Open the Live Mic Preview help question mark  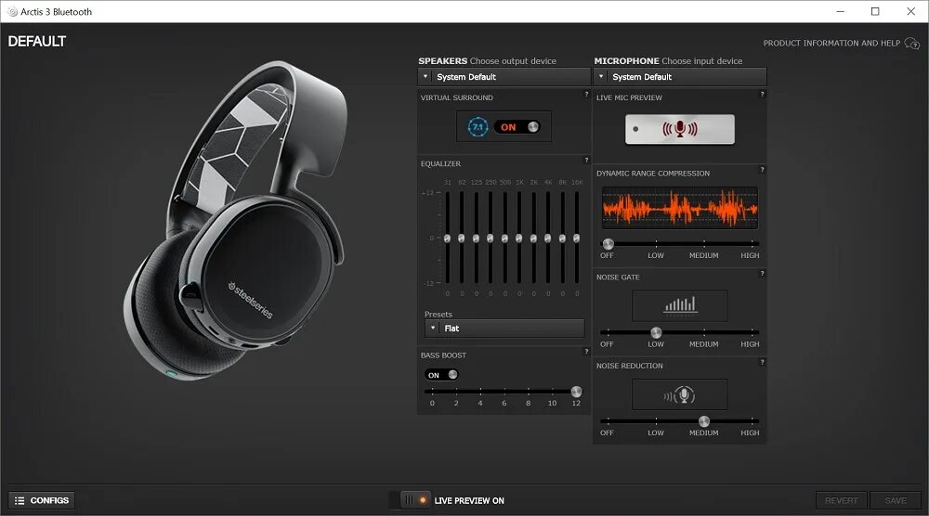[762, 94]
